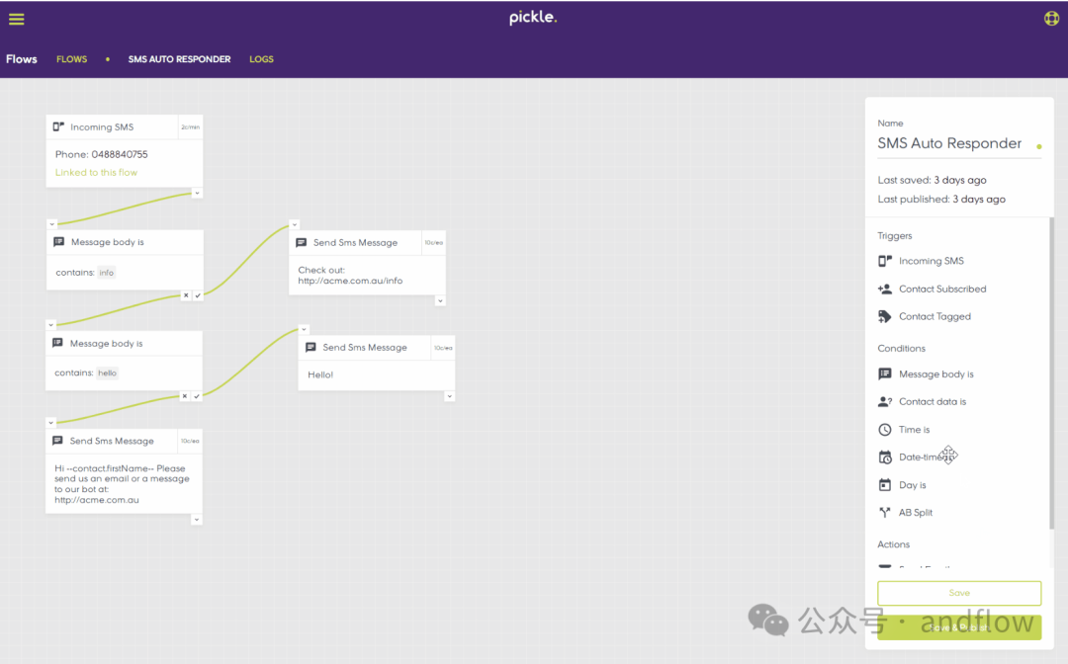Screen dimensions: 1068x664
Task: Open the LOGS tab
Action: pos(261,59)
